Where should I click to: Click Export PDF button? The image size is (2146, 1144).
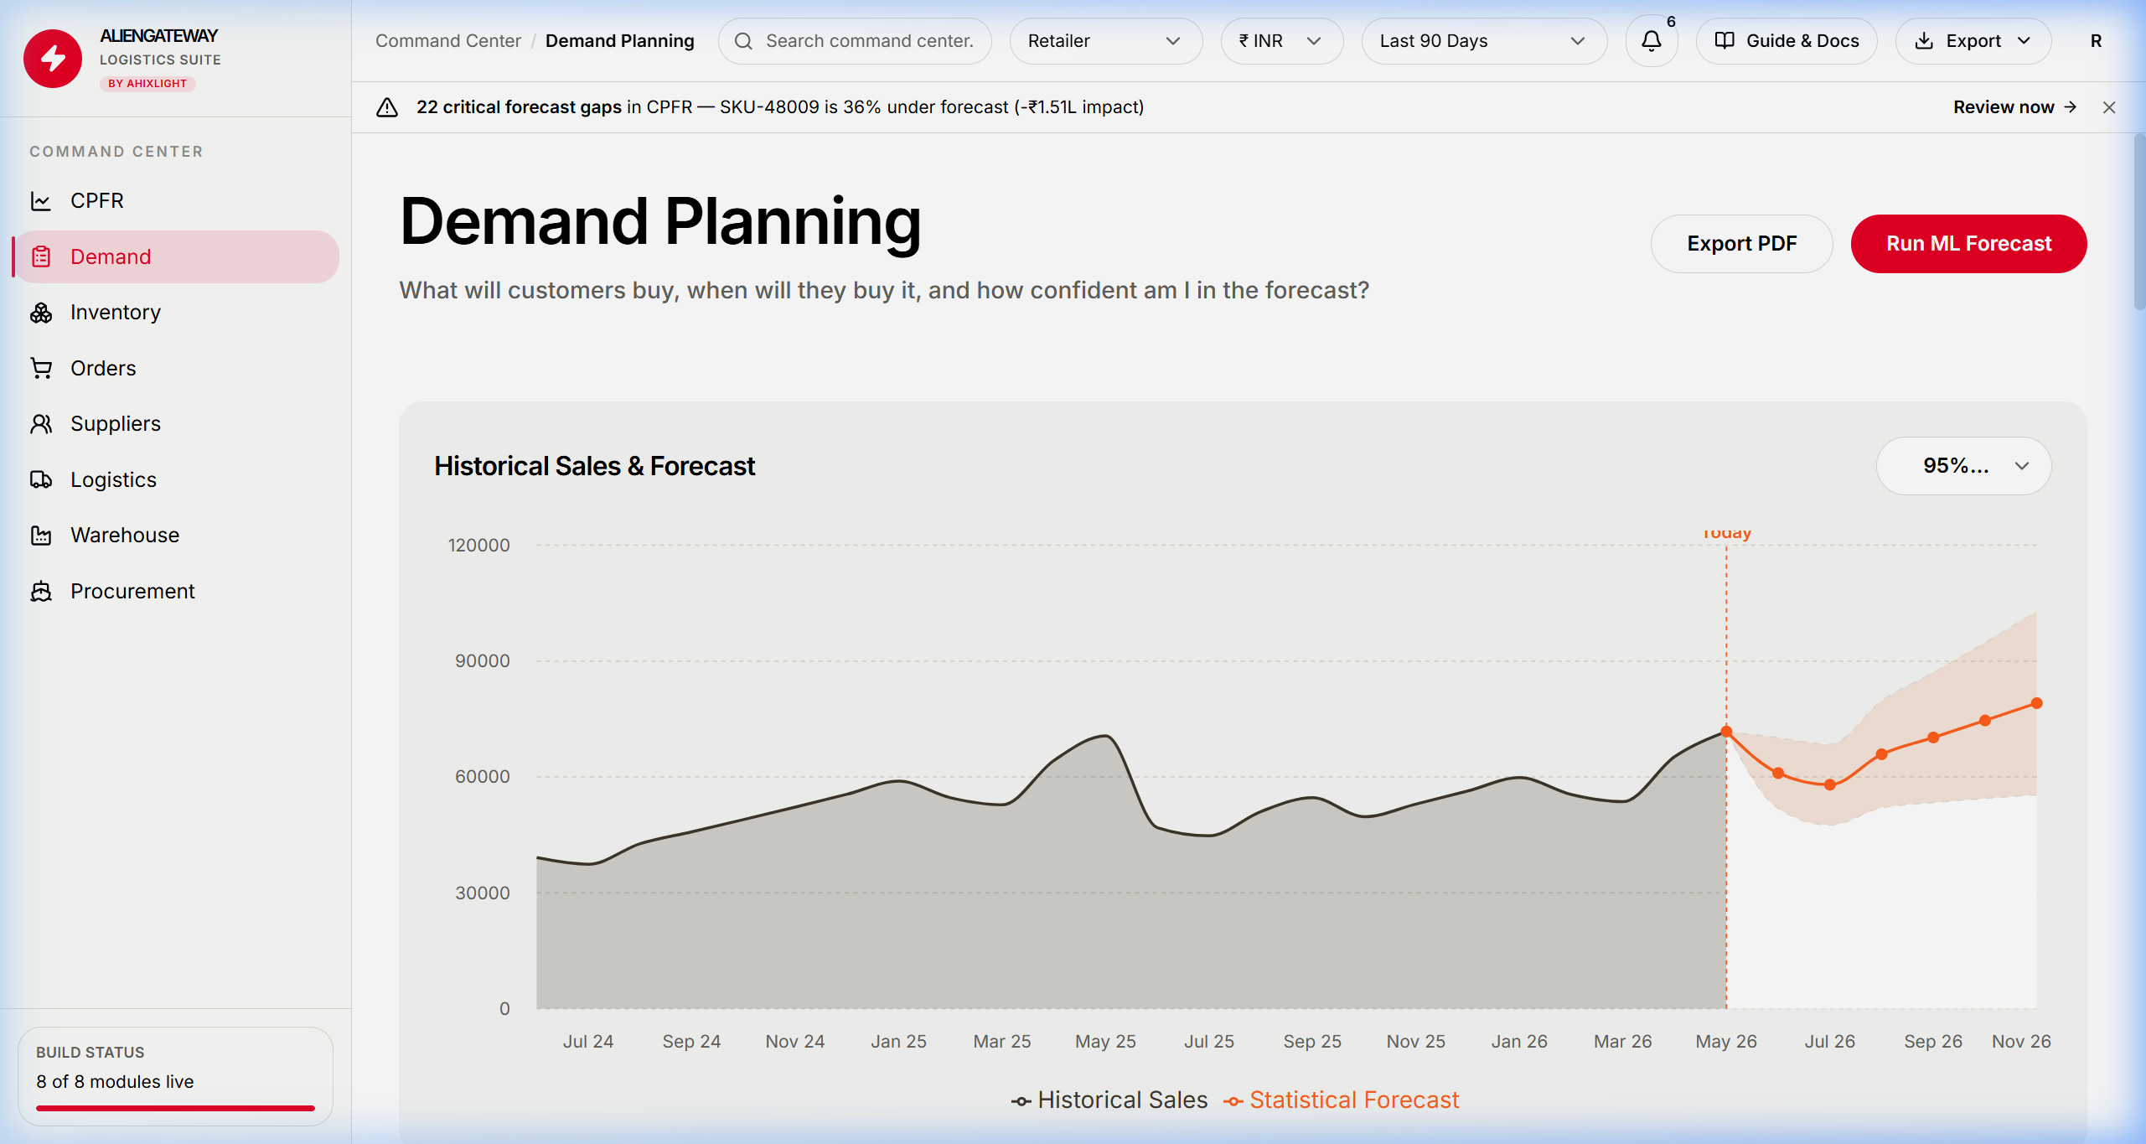1741,244
